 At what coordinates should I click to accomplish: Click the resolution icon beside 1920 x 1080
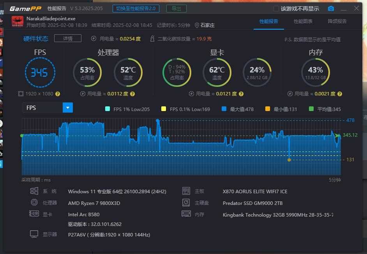21,94
